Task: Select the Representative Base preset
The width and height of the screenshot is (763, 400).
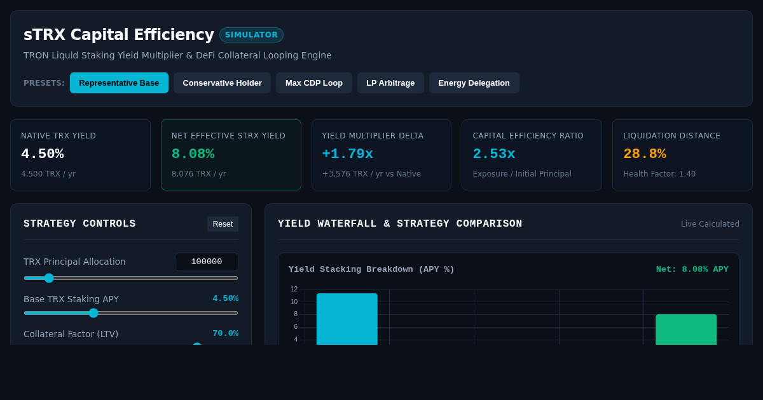Action: click(119, 83)
